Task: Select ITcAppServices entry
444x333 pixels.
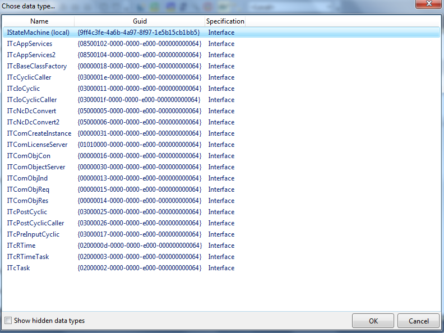Action: tap(30, 44)
